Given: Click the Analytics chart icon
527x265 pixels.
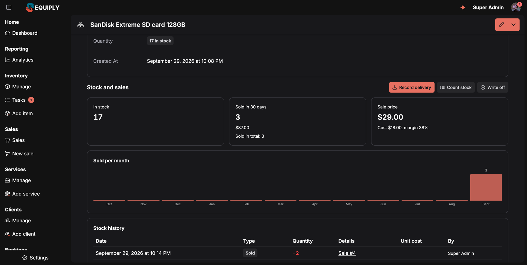Looking at the screenshot, I should tap(7, 60).
